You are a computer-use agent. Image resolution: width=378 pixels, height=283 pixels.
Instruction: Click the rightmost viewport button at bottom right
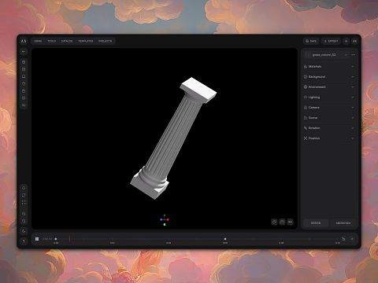click(x=290, y=222)
